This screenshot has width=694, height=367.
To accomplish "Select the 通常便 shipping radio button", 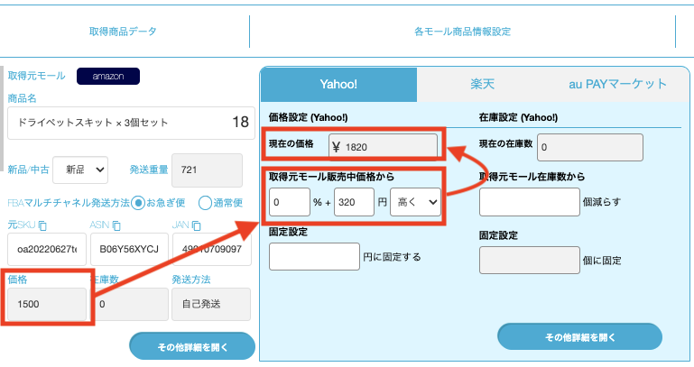I will (205, 202).
